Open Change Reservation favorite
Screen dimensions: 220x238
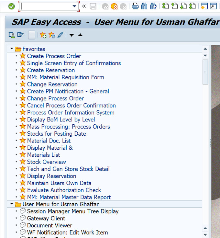(52, 84)
